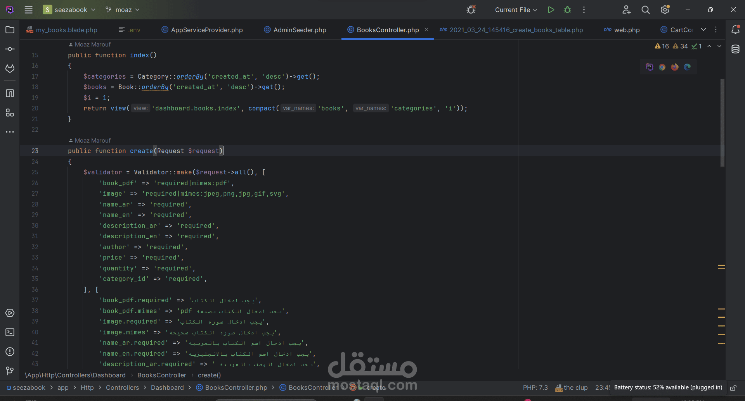The width and height of the screenshot is (745, 401).
Task: Open the Pull Requests tool window
Action: [10, 69]
